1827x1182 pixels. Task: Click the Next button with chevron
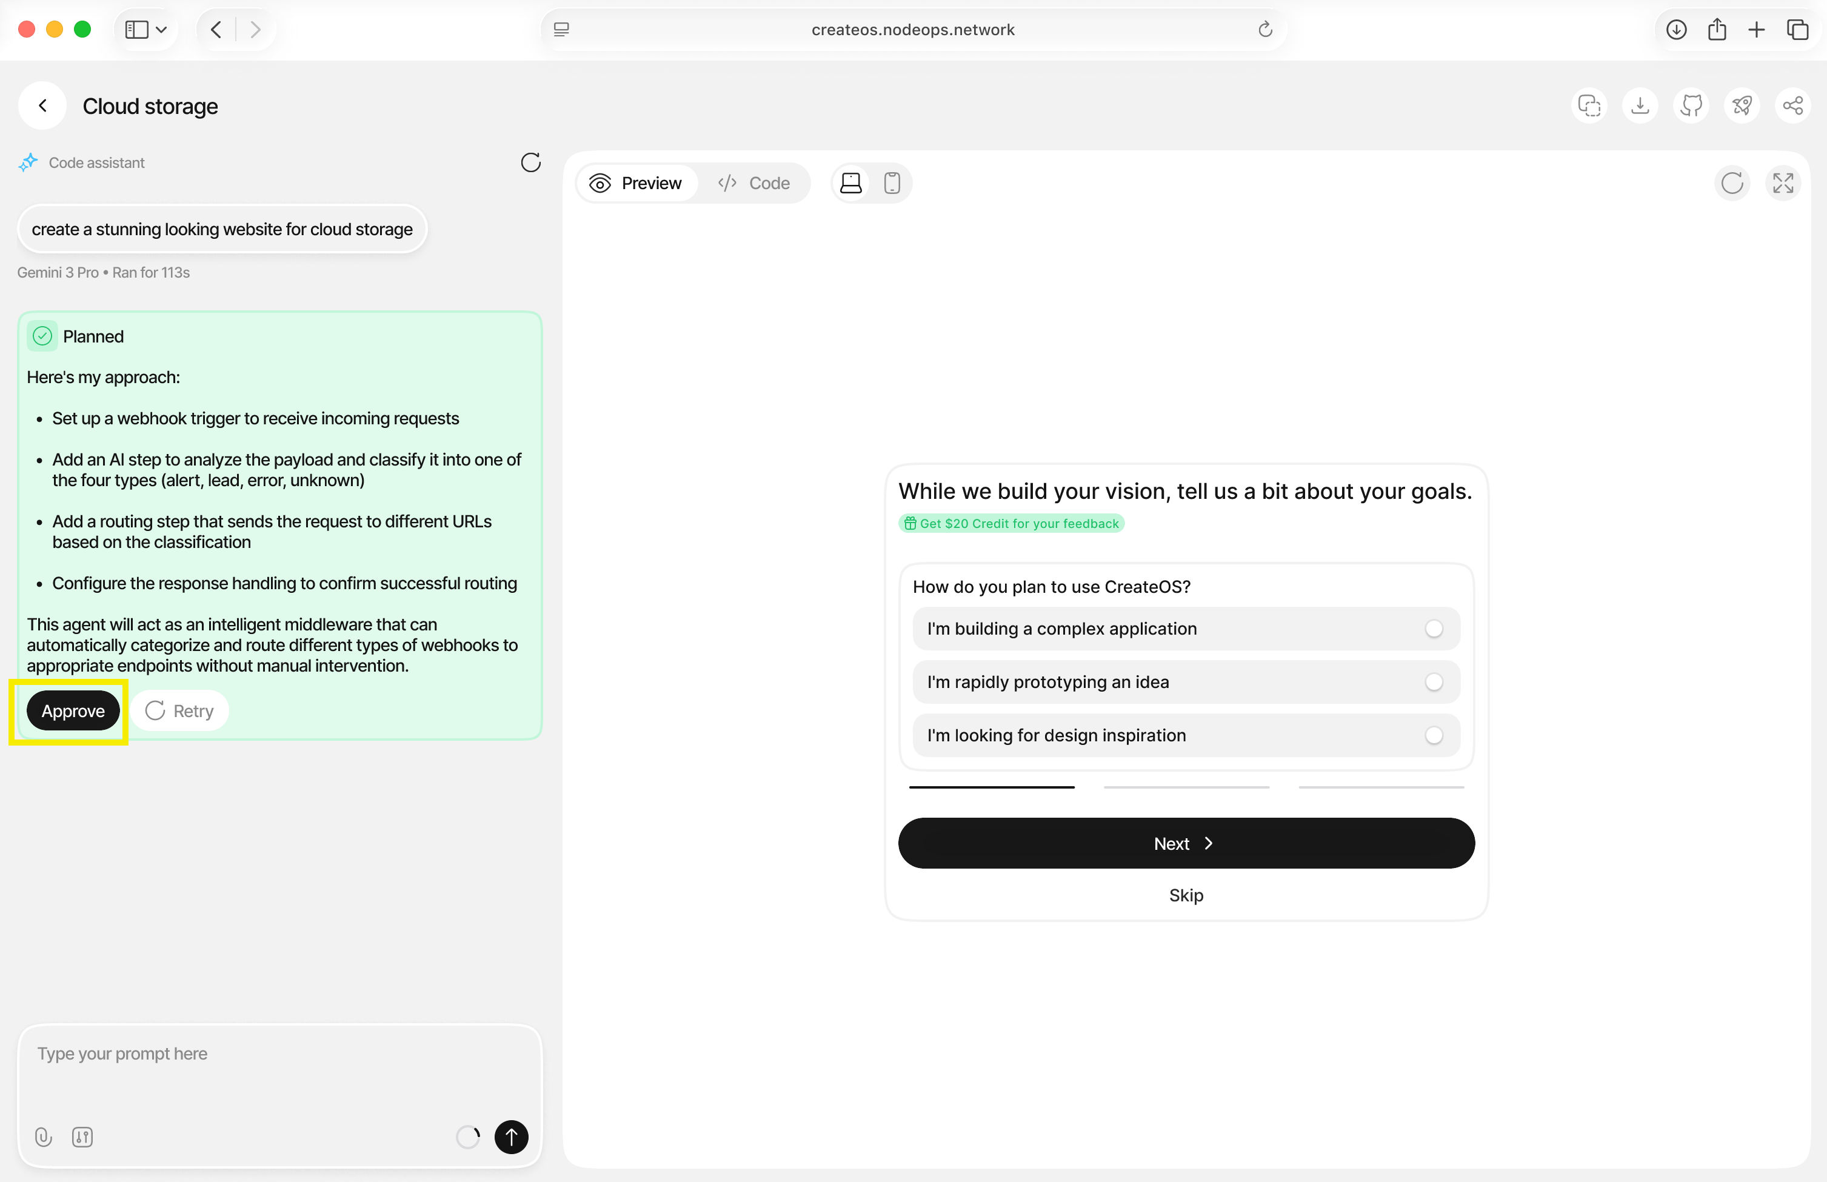pos(1186,844)
